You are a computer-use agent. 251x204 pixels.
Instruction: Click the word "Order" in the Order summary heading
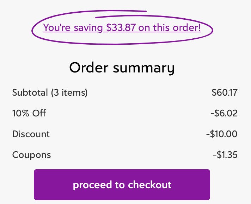pos(89,68)
